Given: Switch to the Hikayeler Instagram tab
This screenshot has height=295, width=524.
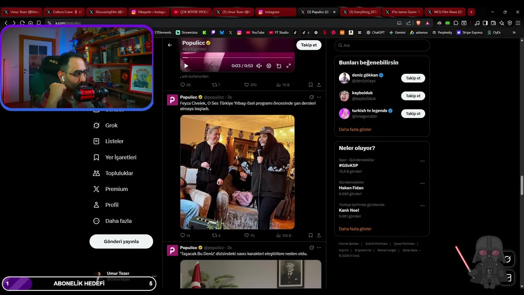Looking at the screenshot, I should point(149,12).
